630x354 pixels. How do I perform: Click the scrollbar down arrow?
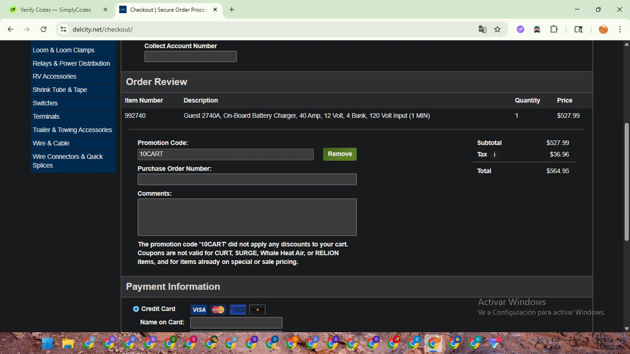tap(627, 329)
